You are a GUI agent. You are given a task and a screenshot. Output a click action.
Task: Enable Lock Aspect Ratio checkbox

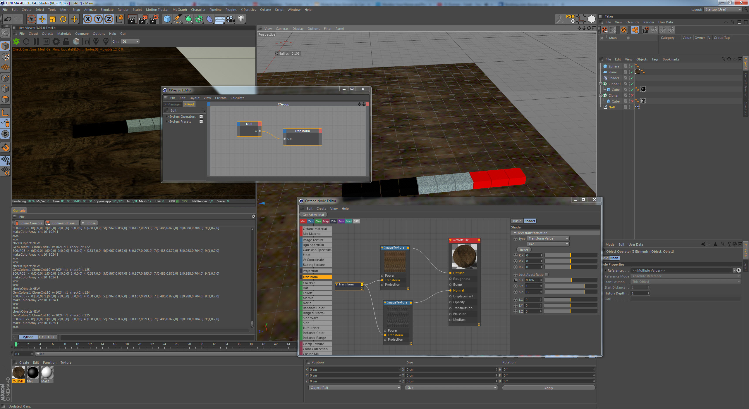click(547, 274)
